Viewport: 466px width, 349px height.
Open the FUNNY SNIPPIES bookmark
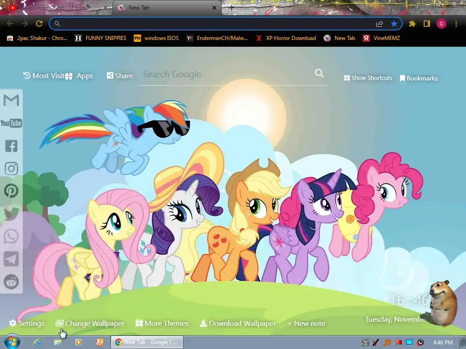click(x=101, y=38)
